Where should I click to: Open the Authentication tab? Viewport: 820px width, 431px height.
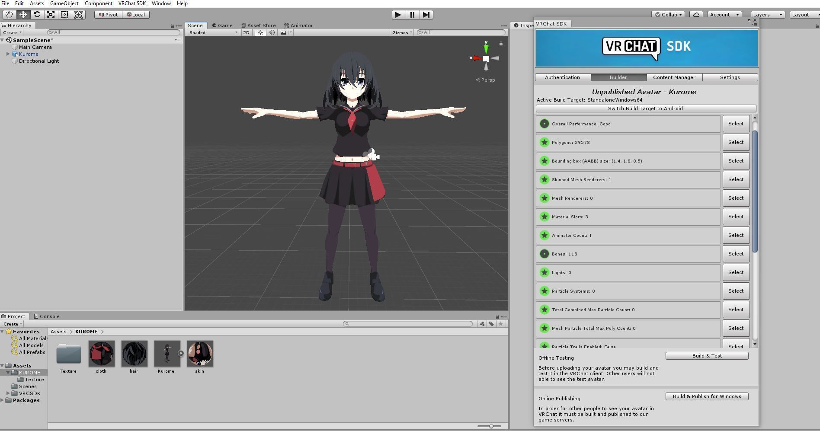562,77
